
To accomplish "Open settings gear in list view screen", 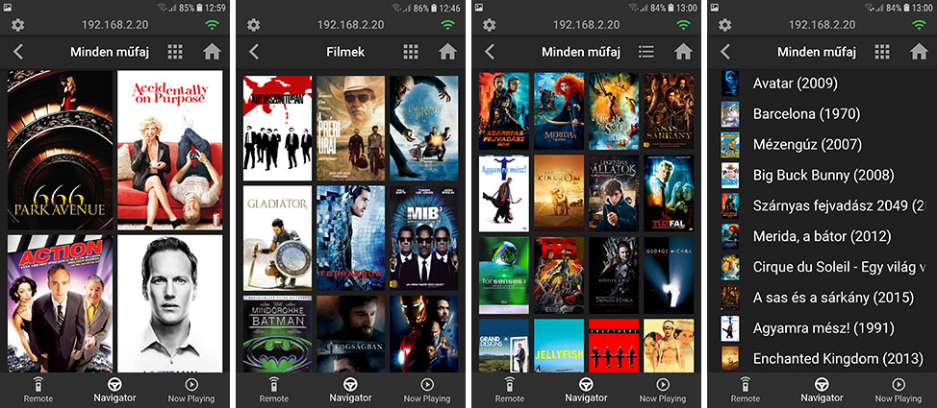I will (724, 25).
